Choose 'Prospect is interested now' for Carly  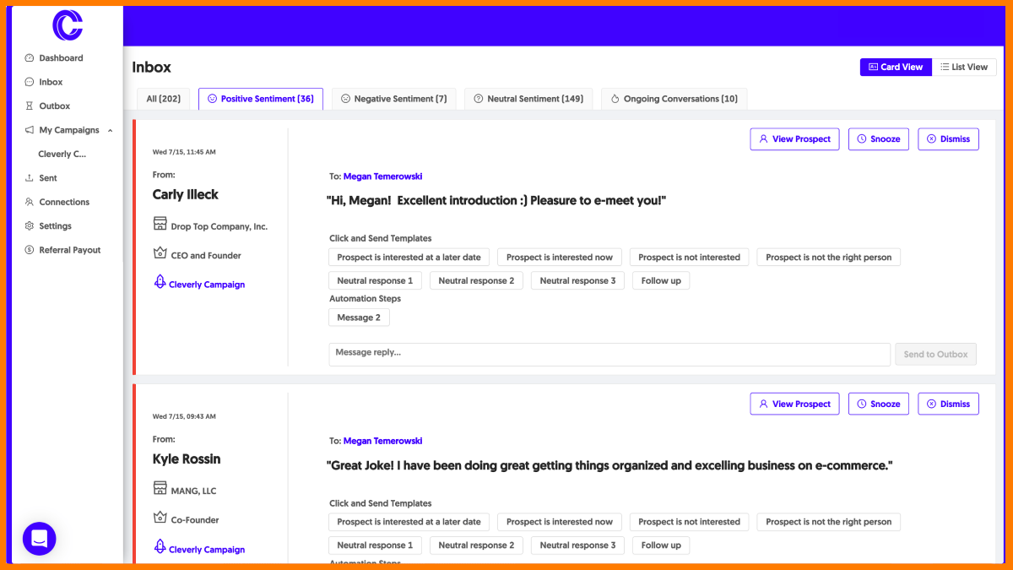pyautogui.click(x=560, y=258)
